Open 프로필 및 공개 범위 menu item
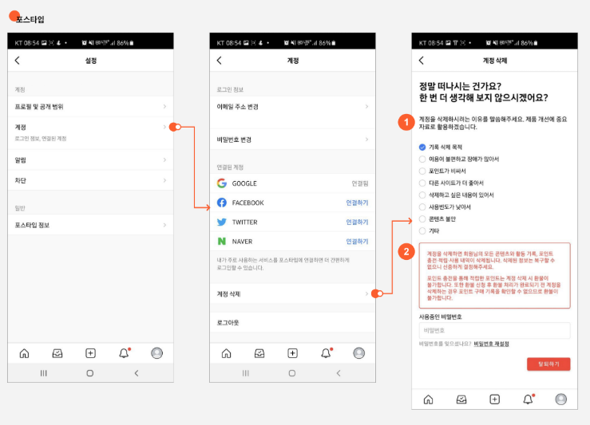The height and width of the screenshot is (425, 590). 90,107
